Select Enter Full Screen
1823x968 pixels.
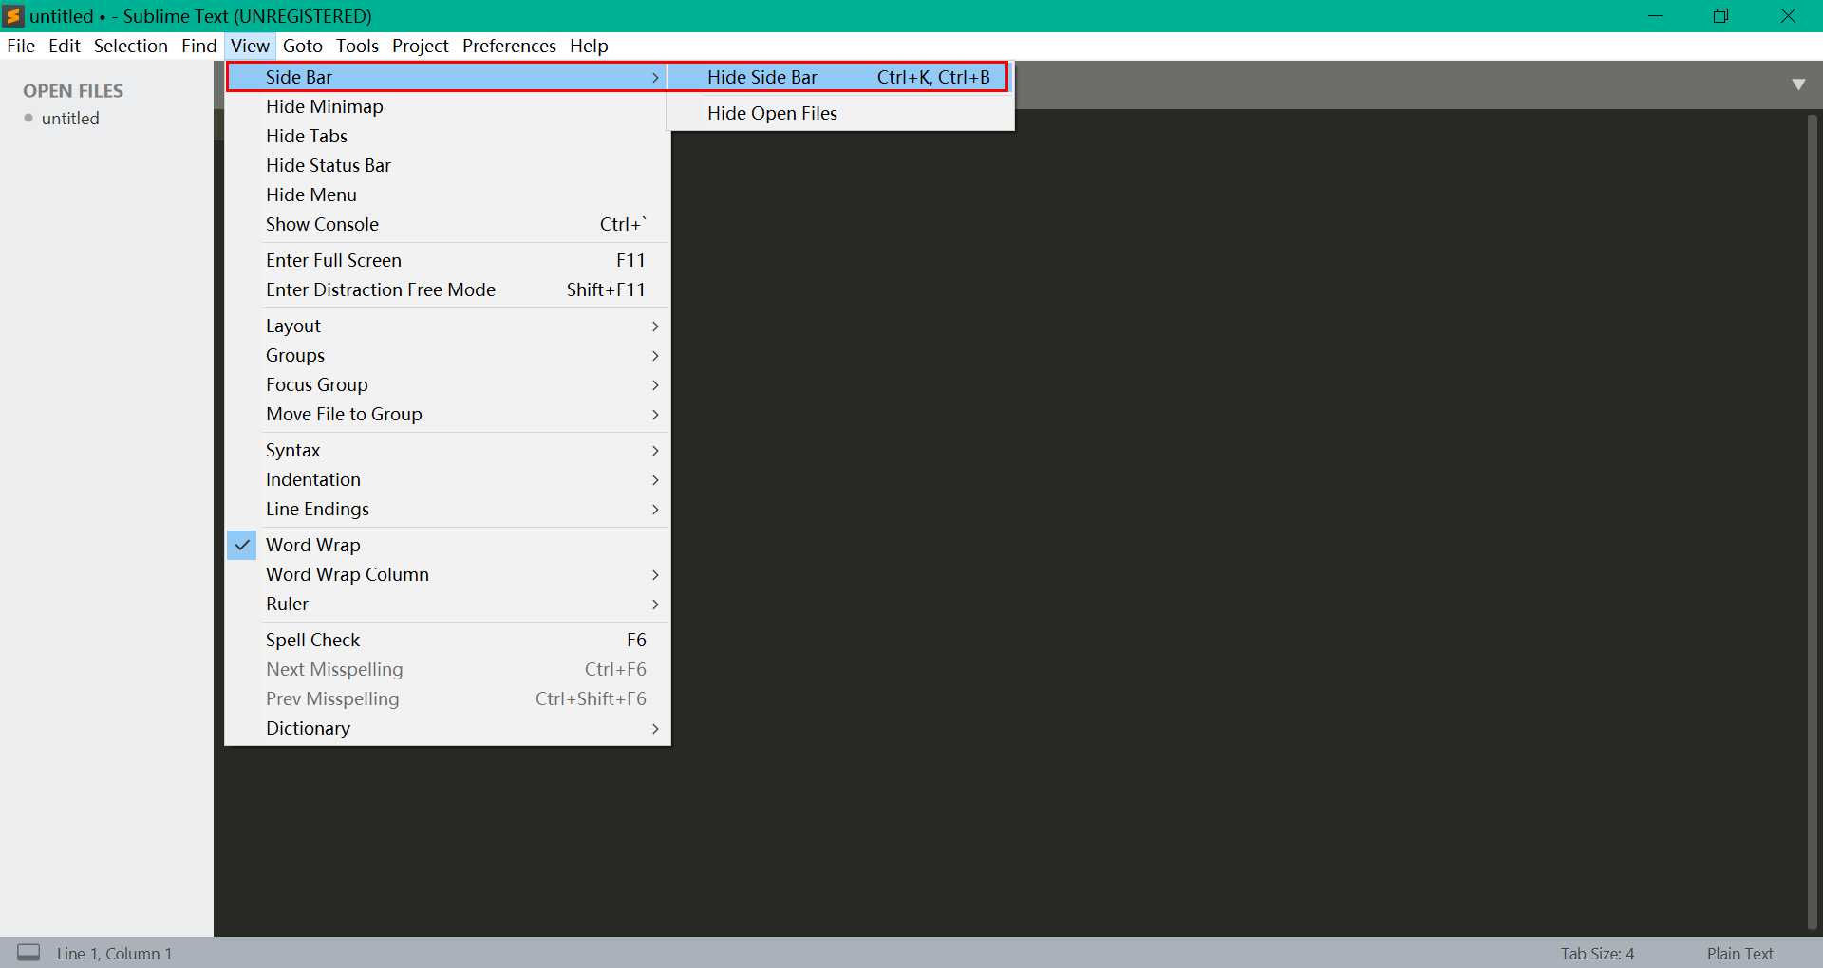coord(447,260)
